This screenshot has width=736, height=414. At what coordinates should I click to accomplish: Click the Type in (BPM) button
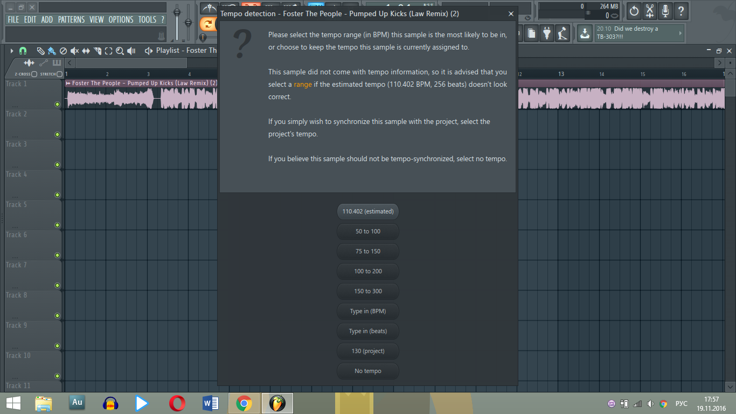[368, 311]
